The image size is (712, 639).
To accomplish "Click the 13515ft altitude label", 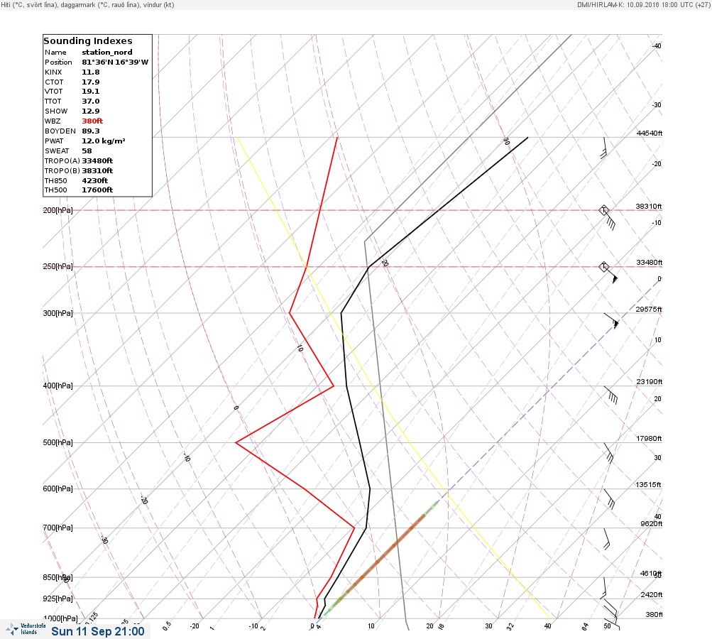I will click(x=648, y=485).
